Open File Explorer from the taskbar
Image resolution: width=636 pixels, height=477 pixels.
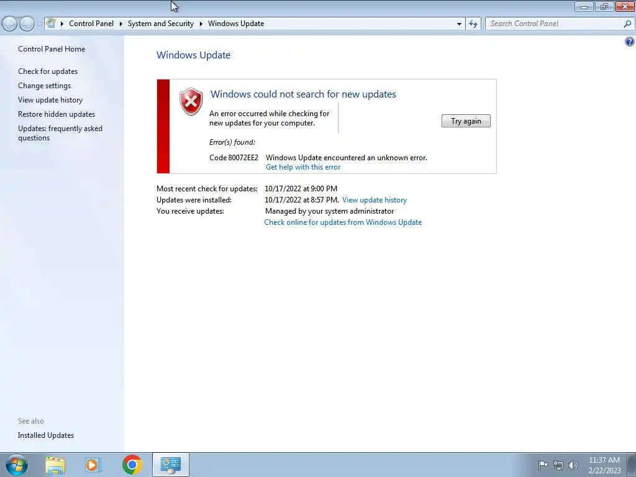pos(55,465)
